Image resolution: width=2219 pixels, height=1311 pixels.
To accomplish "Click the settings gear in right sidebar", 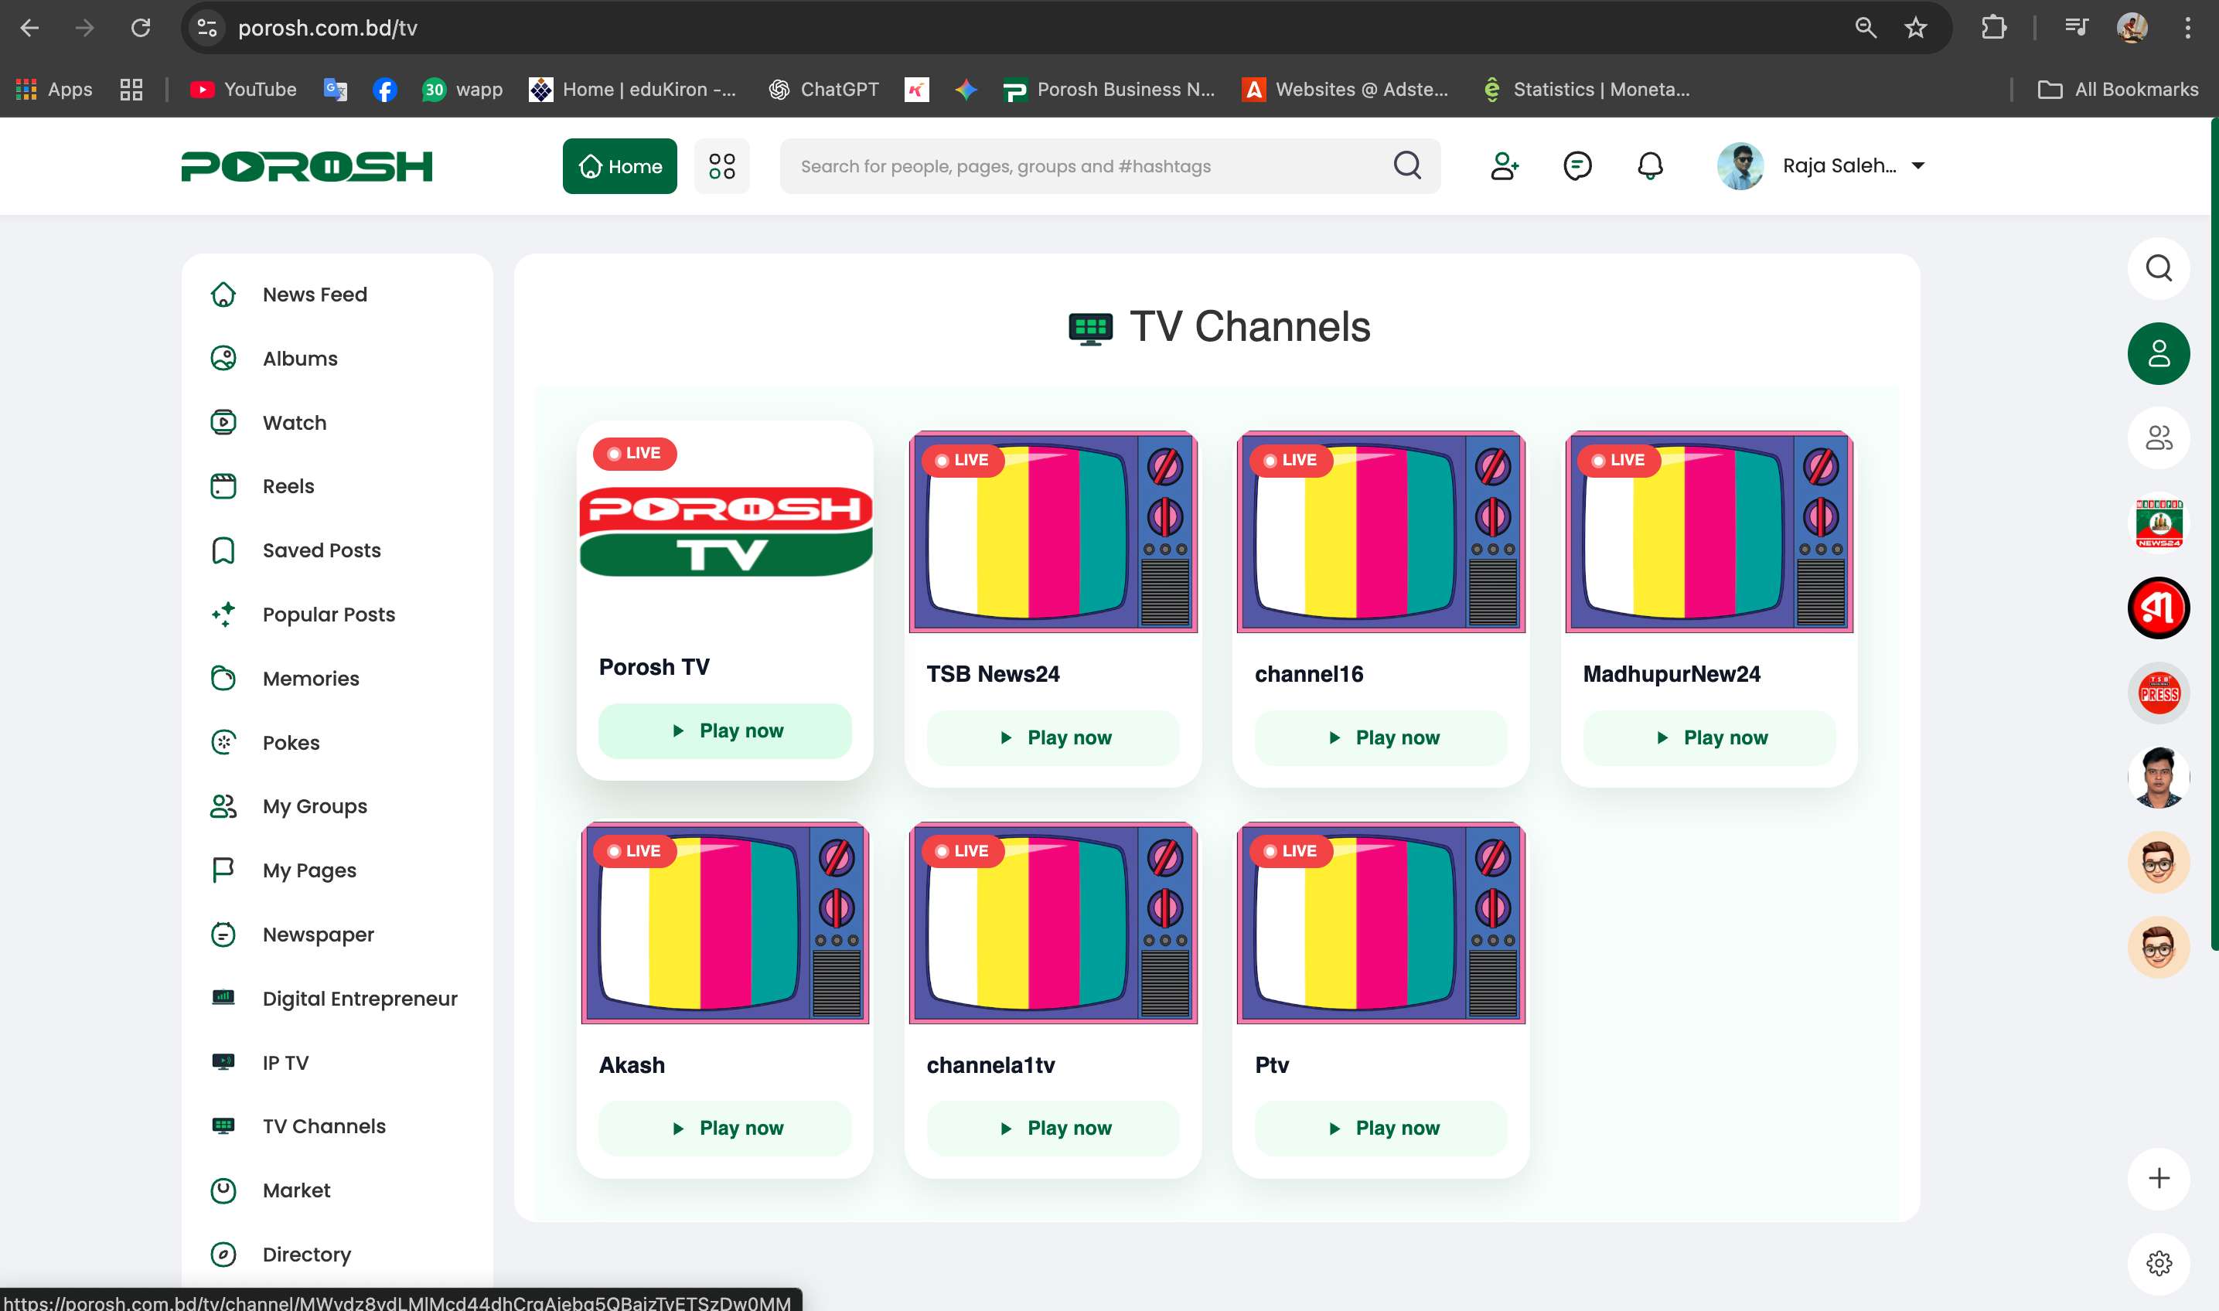I will [2158, 1263].
